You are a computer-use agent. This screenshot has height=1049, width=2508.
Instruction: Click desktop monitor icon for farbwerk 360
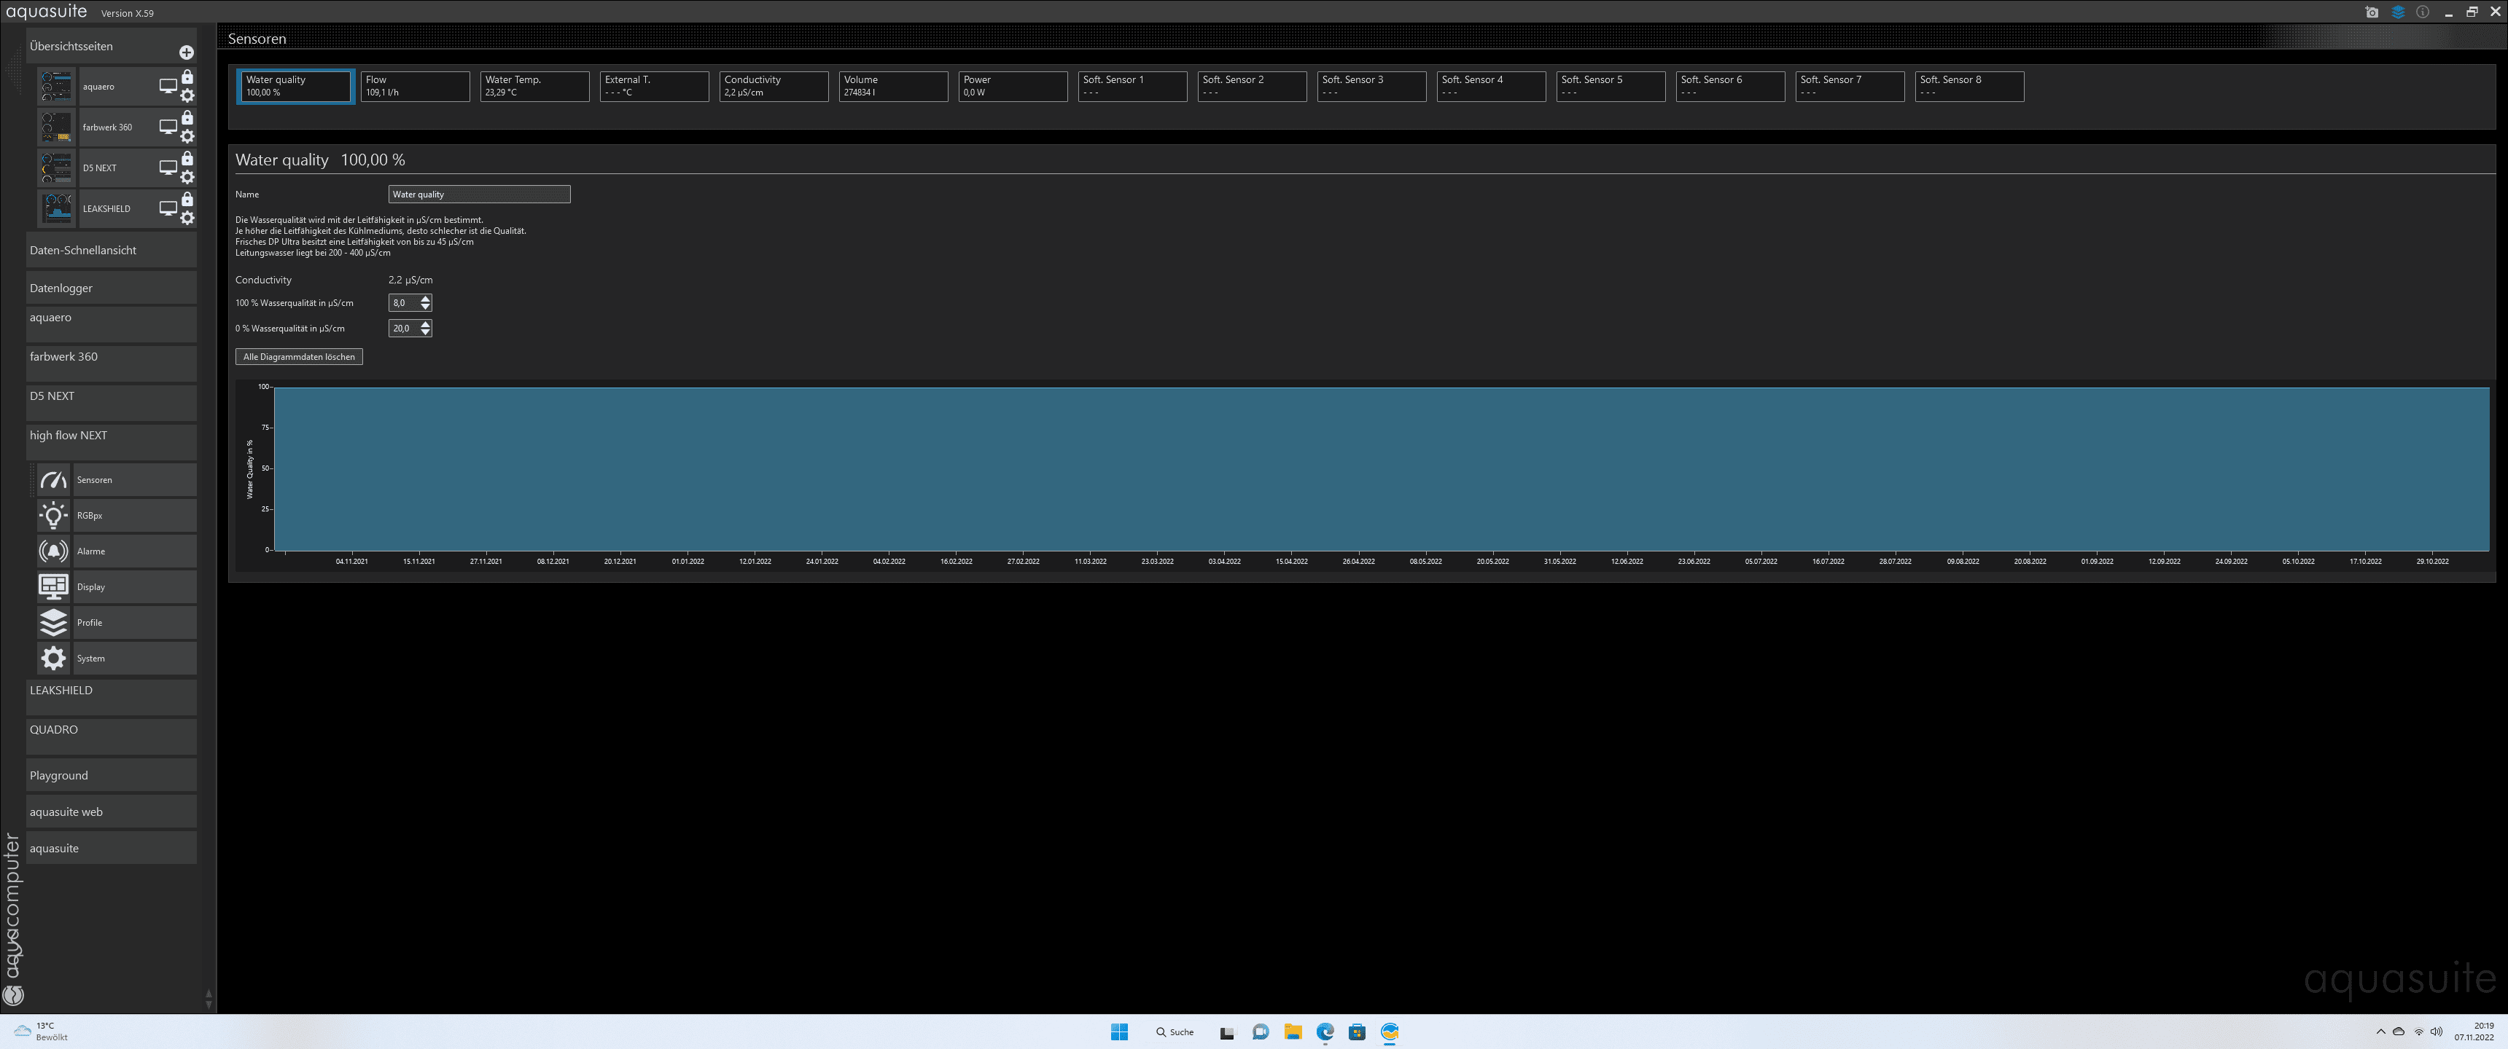[x=168, y=127]
